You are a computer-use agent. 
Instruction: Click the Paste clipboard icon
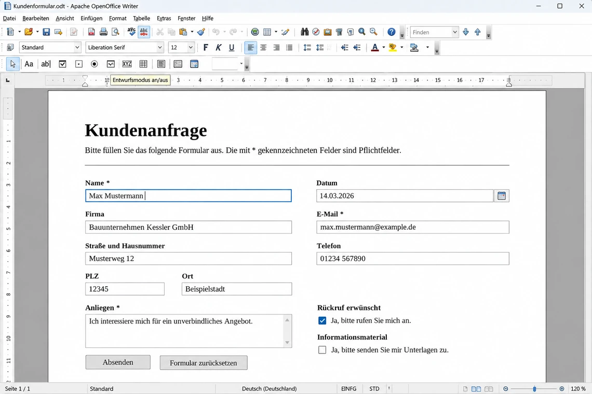pyautogui.click(x=183, y=32)
